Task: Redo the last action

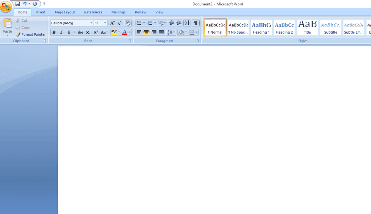Action: point(35,4)
